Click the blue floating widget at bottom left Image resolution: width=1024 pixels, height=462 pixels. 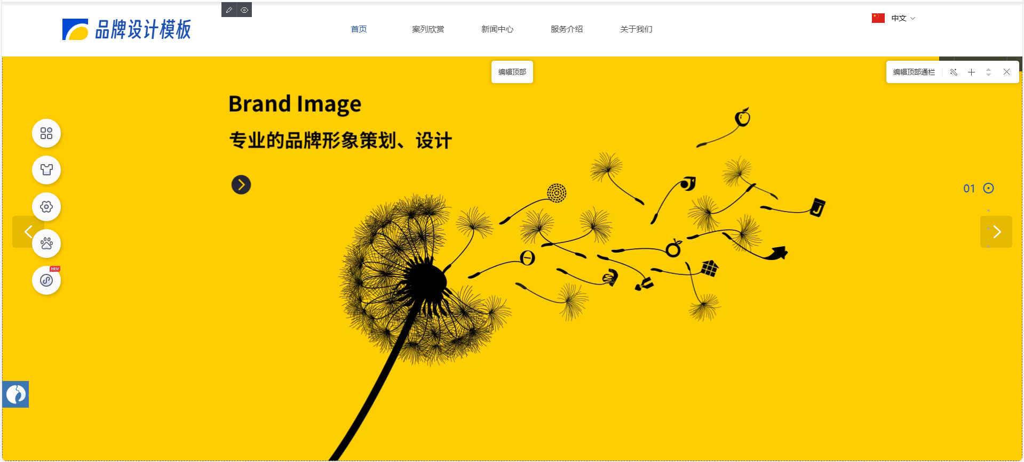click(15, 394)
